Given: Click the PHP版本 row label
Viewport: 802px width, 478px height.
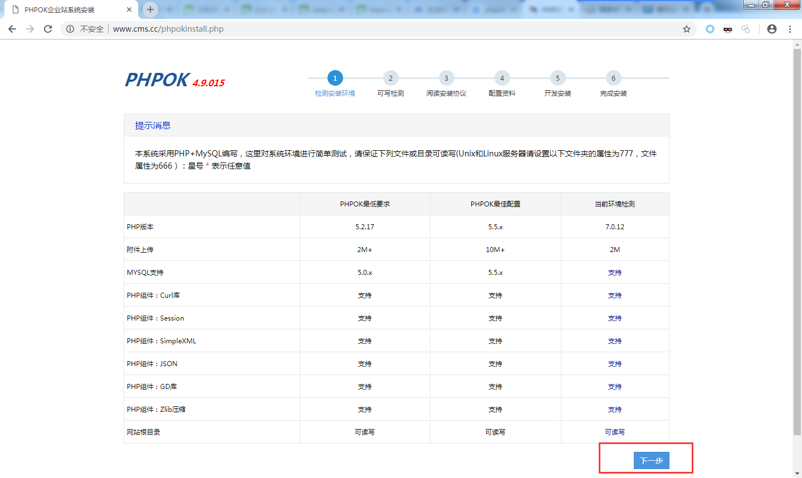Looking at the screenshot, I should click(140, 227).
